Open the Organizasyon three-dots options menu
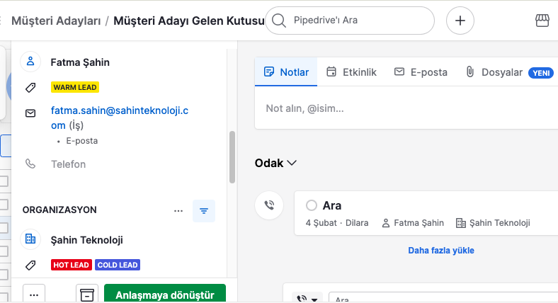This screenshot has width=558, height=303. point(178,210)
